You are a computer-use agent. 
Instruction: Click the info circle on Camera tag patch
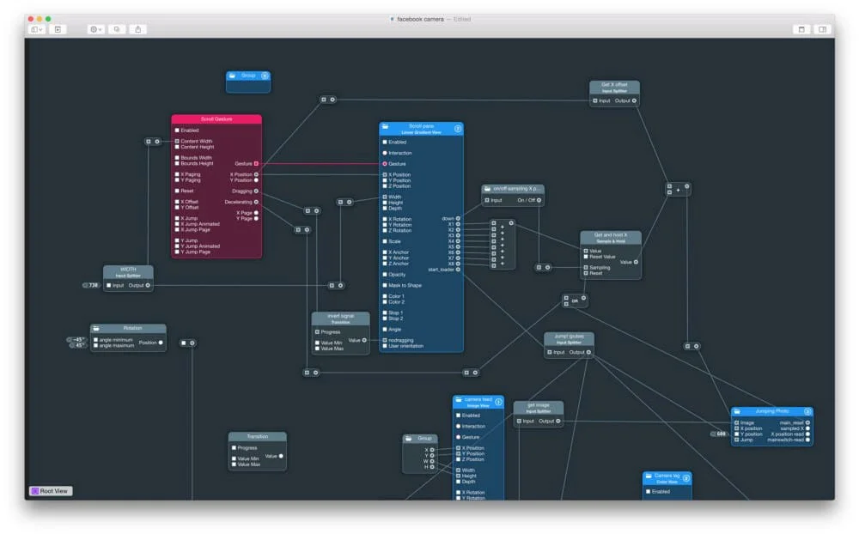(x=685, y=478)
